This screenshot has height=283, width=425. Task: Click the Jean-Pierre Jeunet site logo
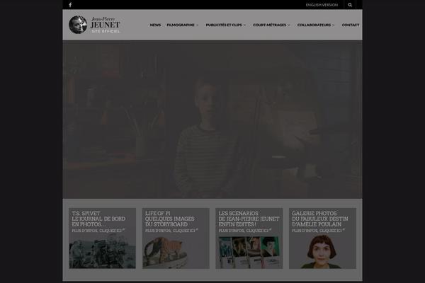(x=94, y=25)
